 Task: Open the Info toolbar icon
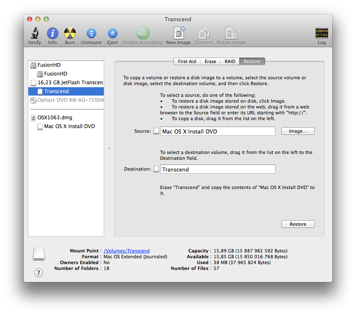tap(53, 33)
